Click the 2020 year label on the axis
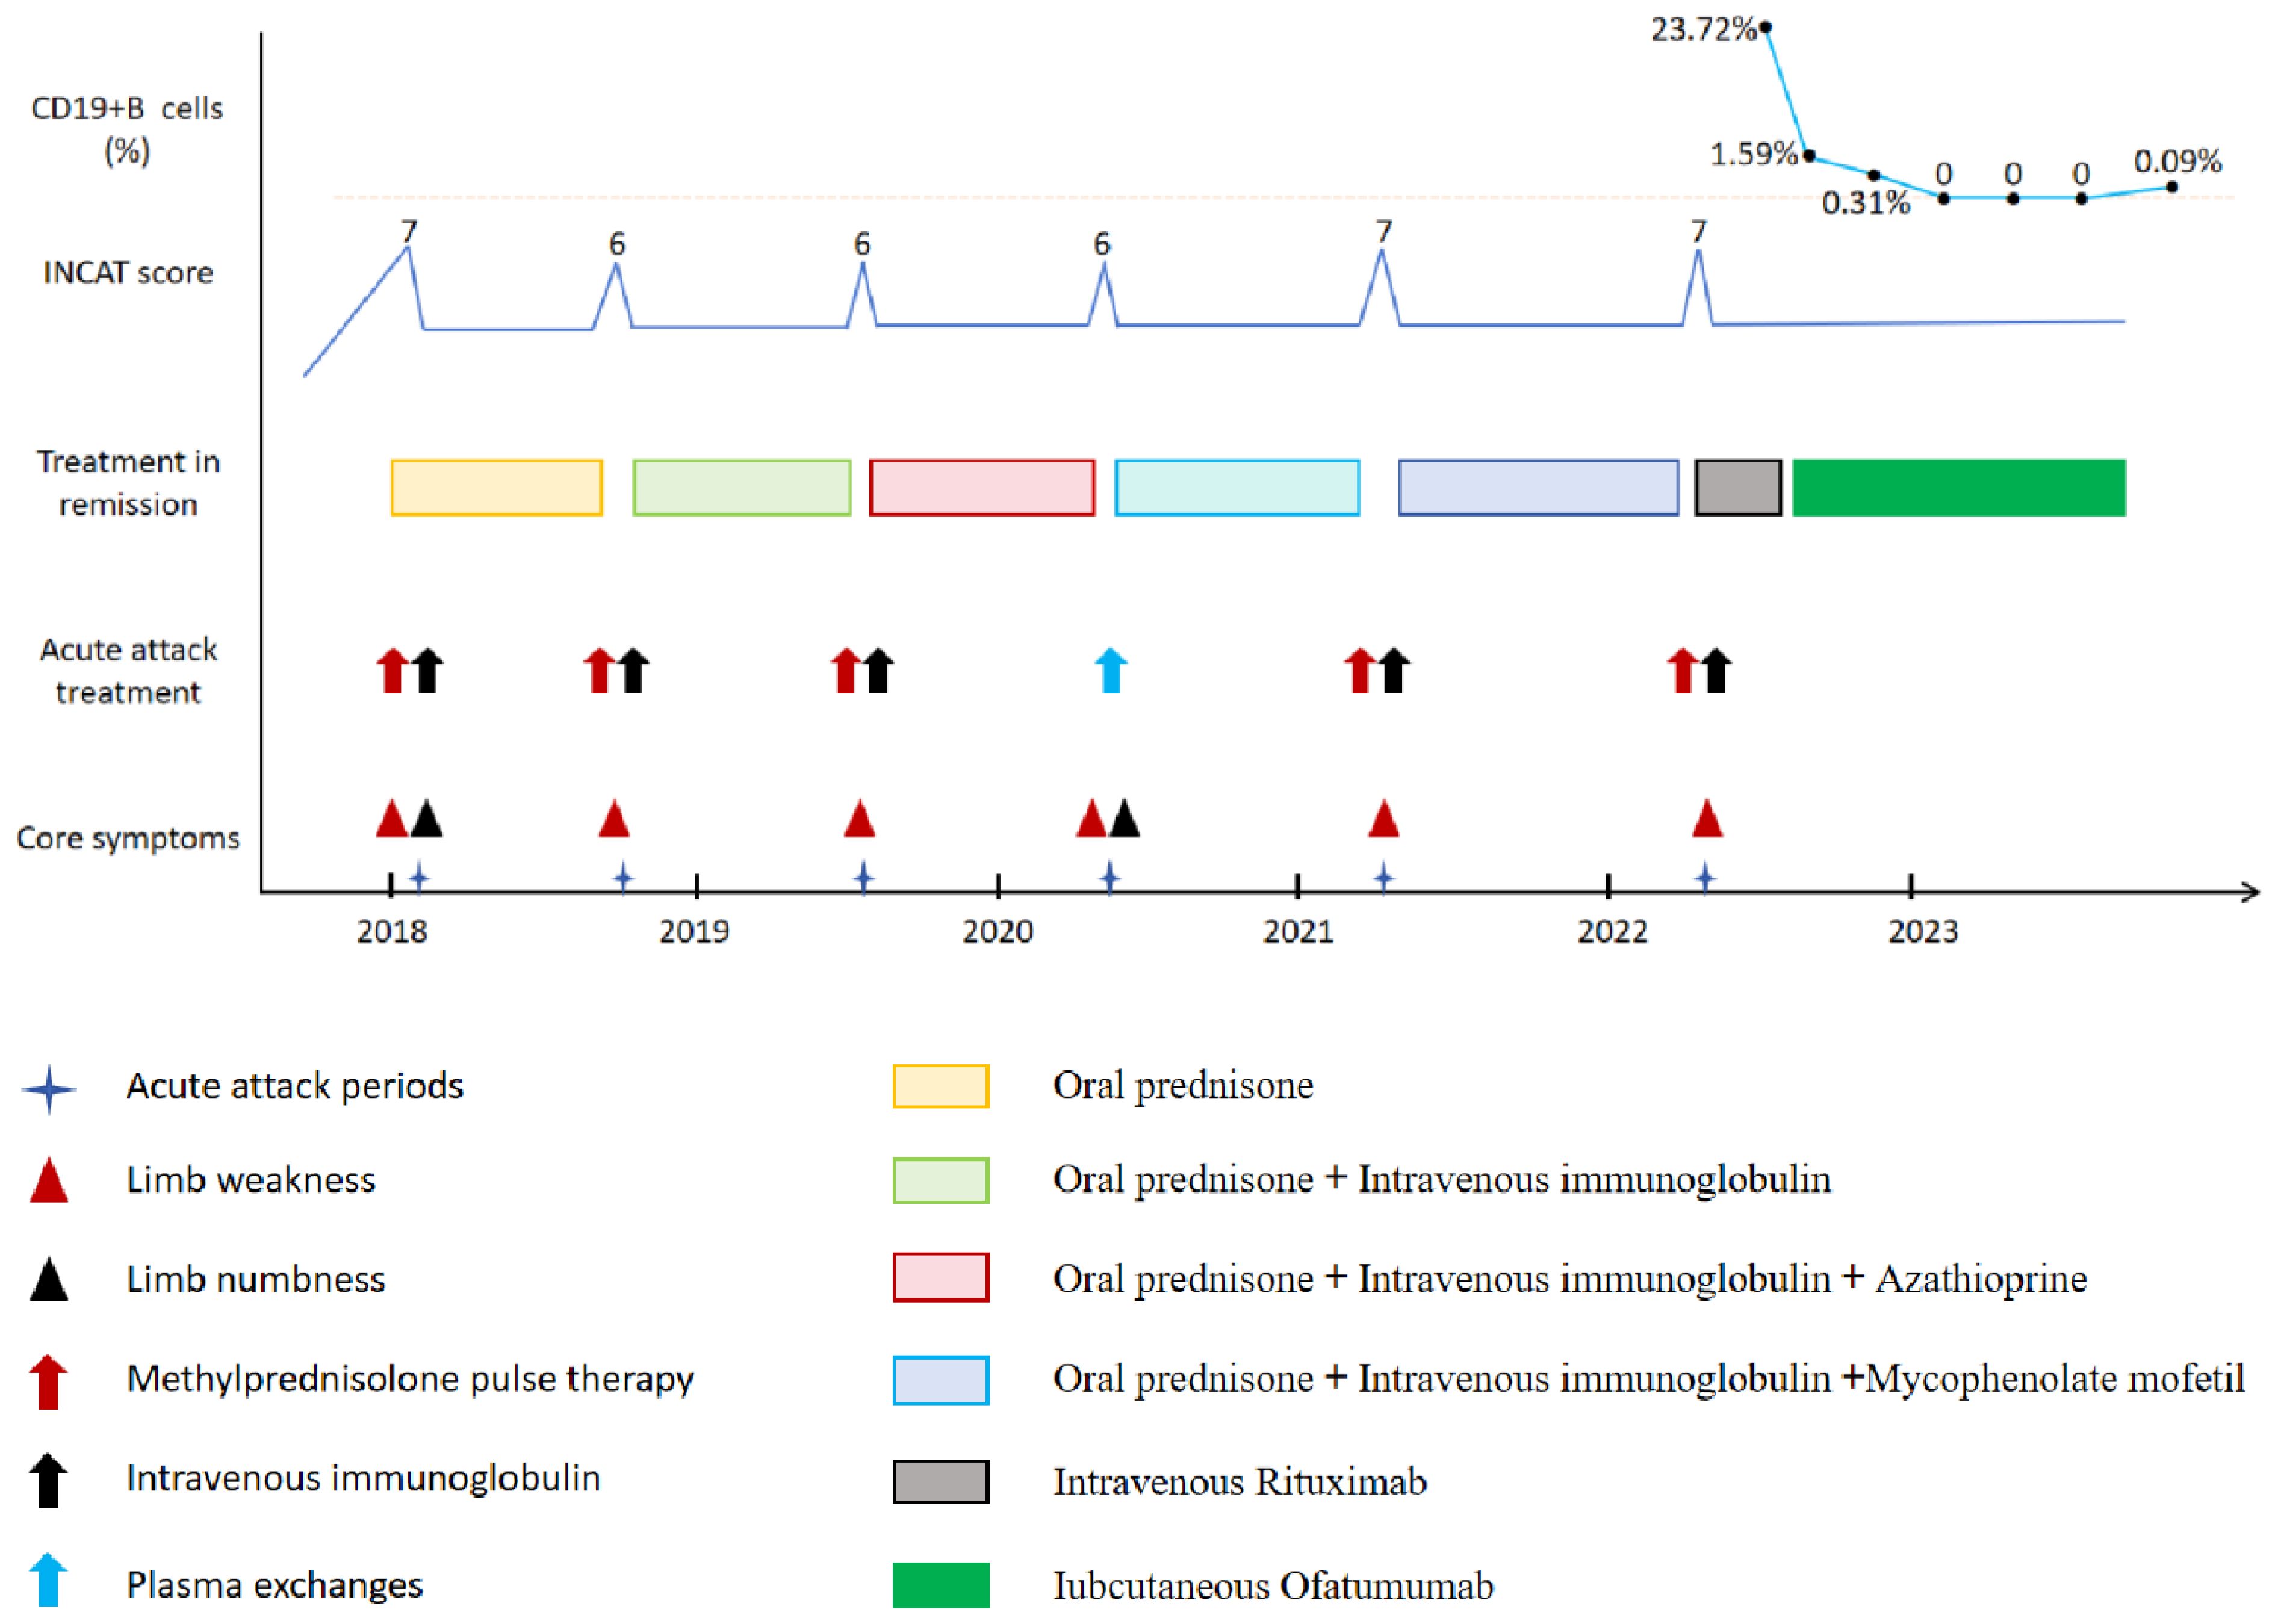Screen dimensions: 2278x1624 pos(997,932)
